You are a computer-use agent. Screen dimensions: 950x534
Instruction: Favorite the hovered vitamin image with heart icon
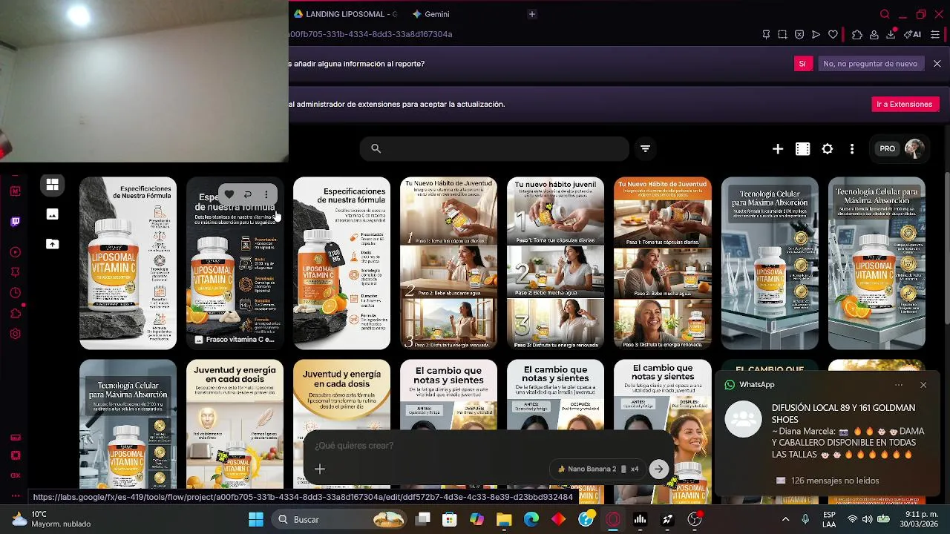point(229,194)
